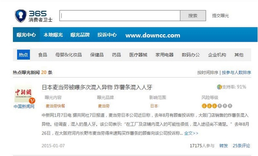Image resolution: width=258 pixels, height=156 pixels.
Task: Open 提交曝光 link
Action: (220, 15)
